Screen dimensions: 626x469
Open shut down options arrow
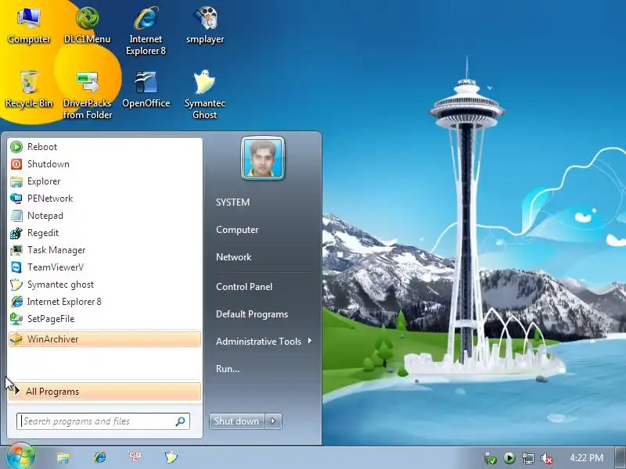click(x=273, y=421)
